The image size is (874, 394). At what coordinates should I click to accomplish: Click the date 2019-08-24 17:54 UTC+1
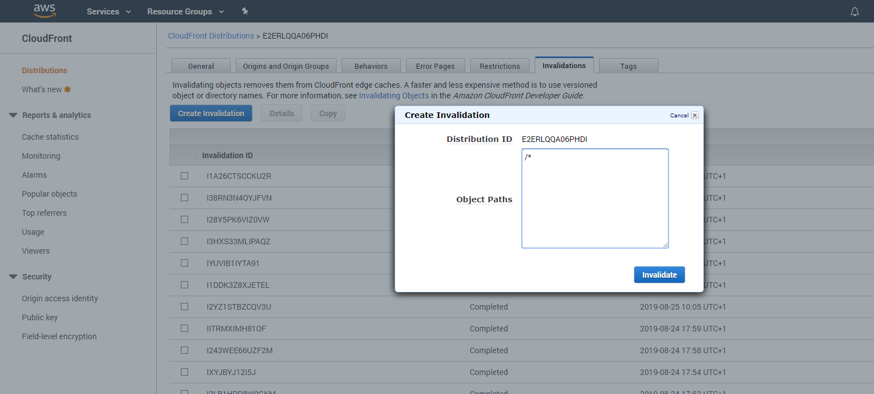683,372
